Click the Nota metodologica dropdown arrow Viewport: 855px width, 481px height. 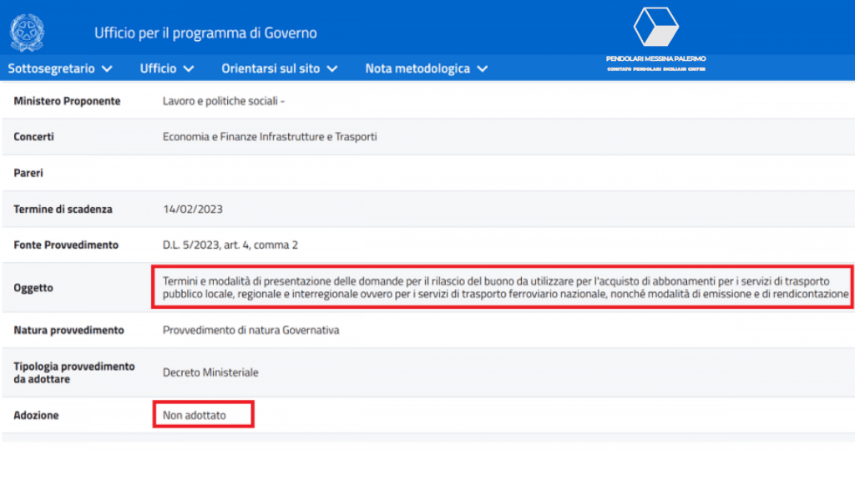pos(483,68)
